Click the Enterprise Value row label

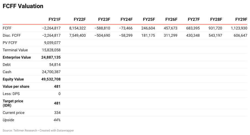[x=17, y=58]
